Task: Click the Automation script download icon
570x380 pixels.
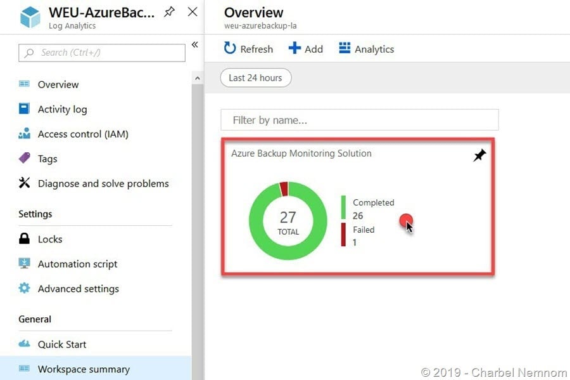Action: (x=24, y=263)
